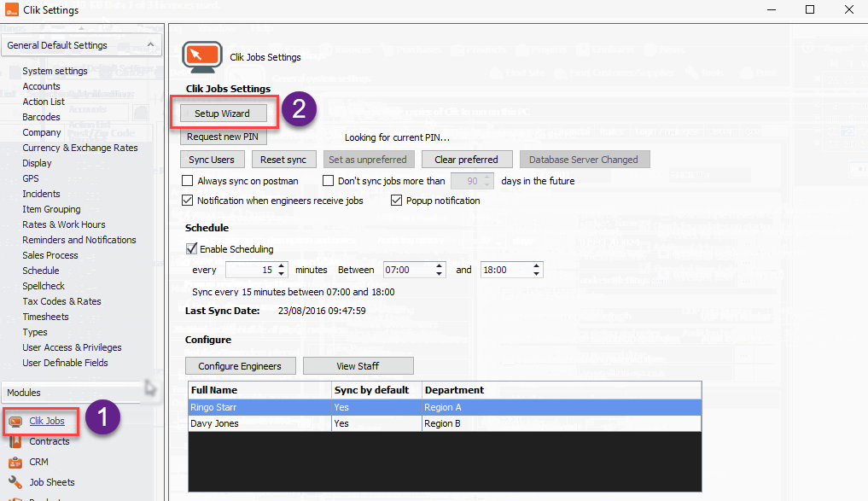Disable Enable Scheduling

[189, 248]
